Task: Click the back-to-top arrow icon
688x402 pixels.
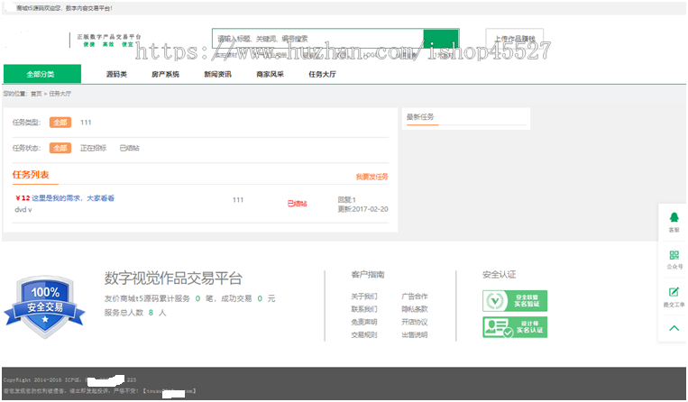Action: (x=674, y=328)
